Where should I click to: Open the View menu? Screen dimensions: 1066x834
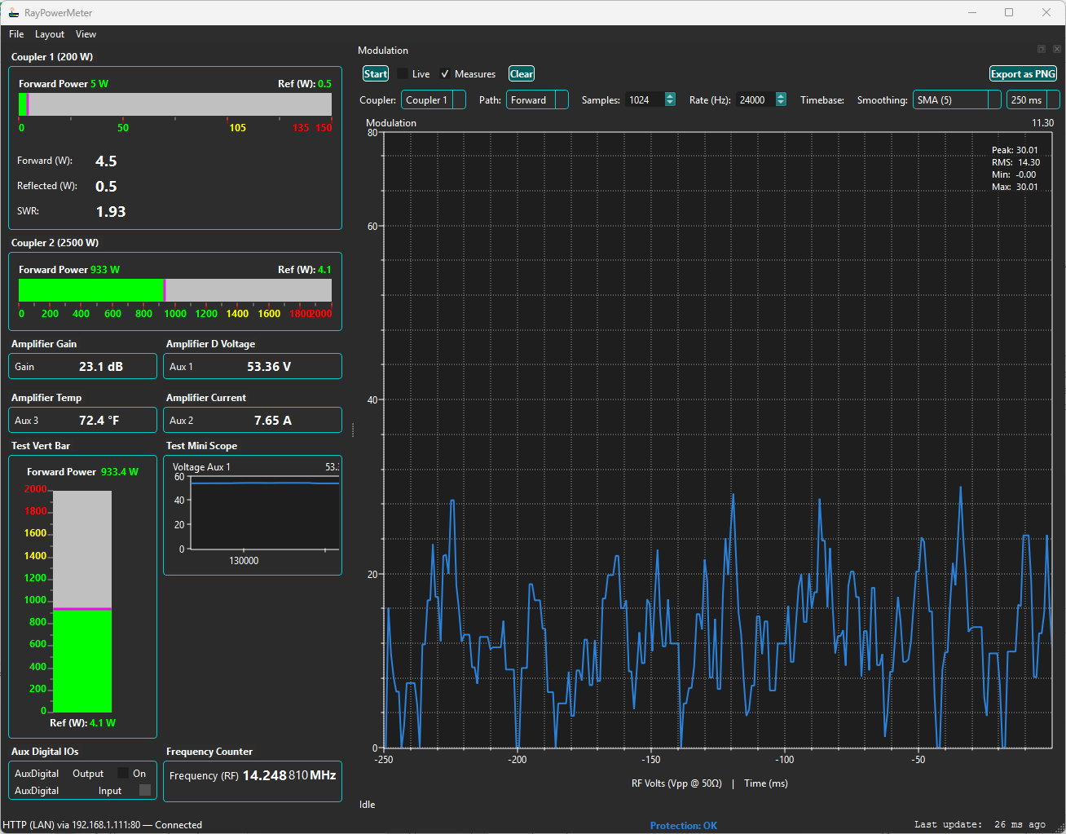click(x=86, y=34)
